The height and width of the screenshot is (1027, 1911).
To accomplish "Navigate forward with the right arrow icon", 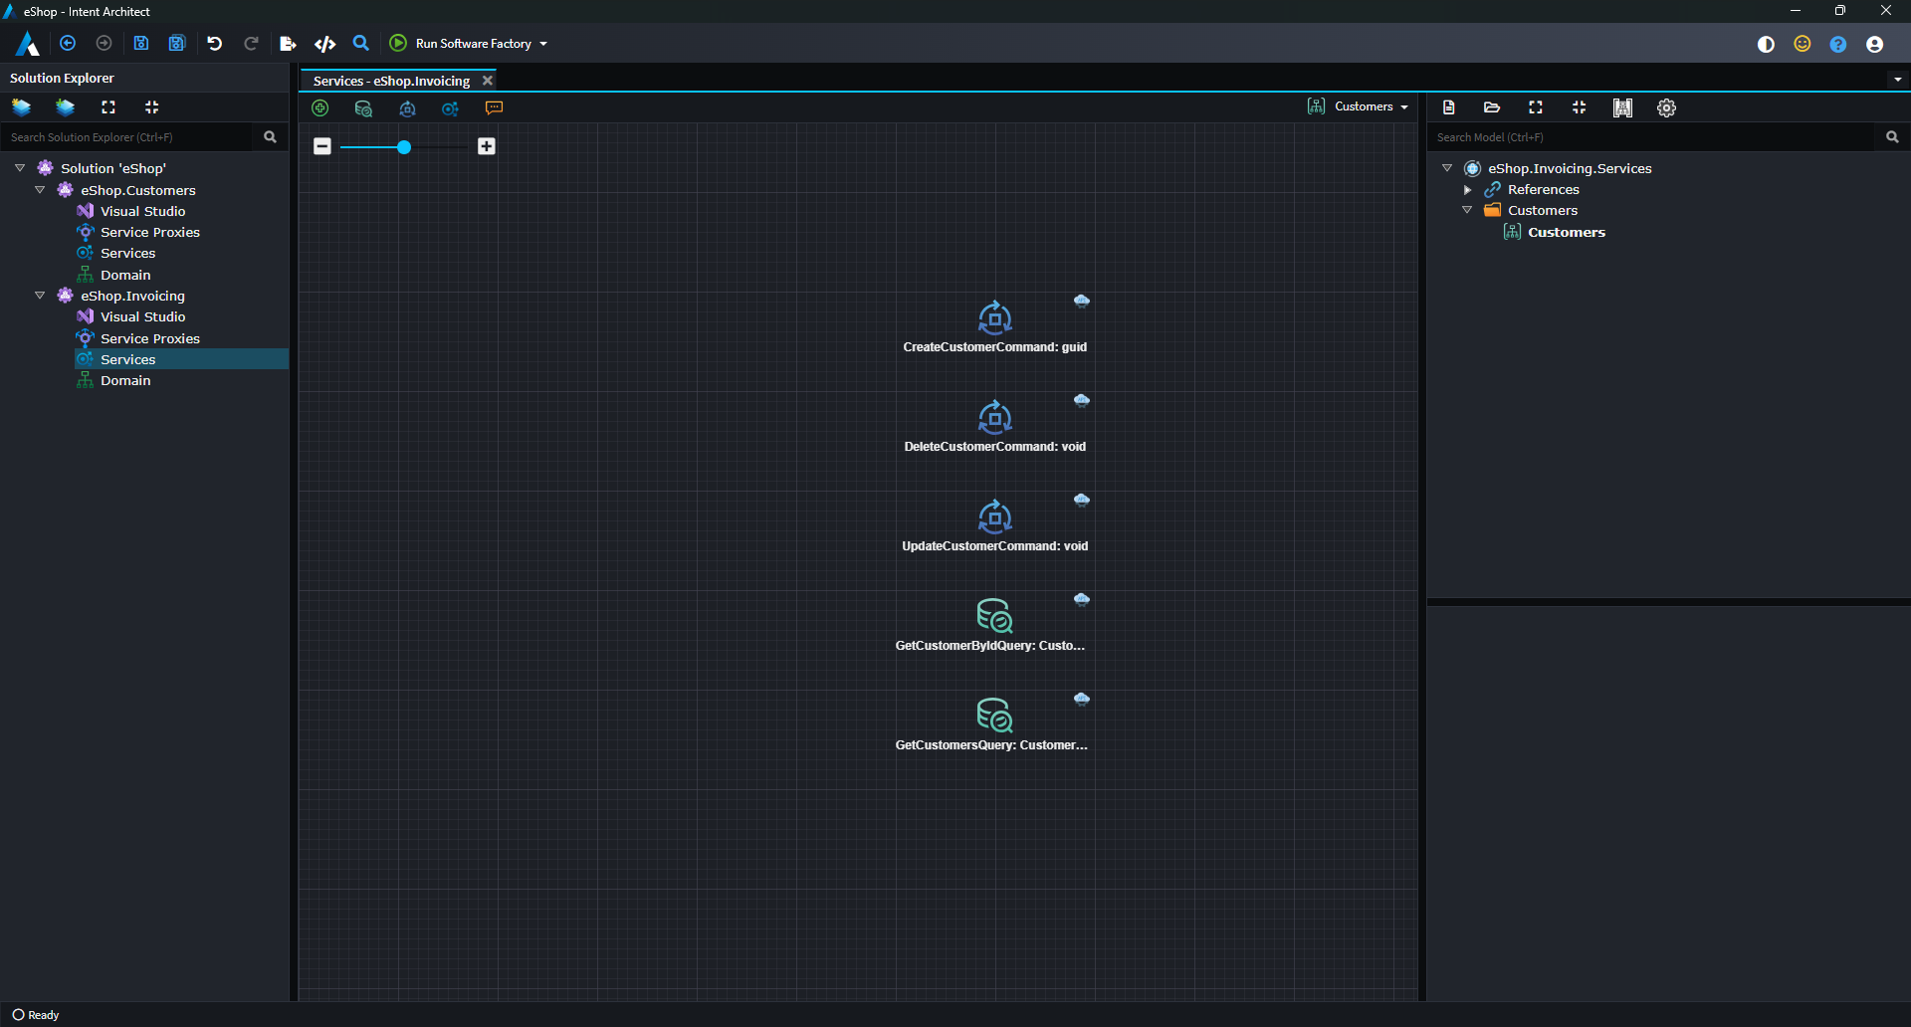I will click(104, 44).
